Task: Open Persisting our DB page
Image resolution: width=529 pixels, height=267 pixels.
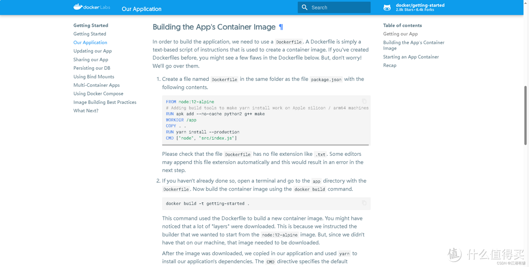Action: coord(92,68)
